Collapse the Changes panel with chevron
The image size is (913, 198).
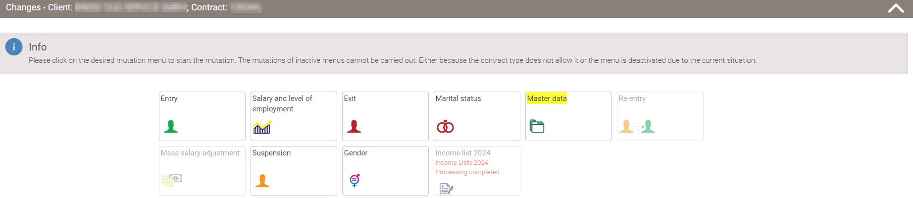tap(896, 8)
